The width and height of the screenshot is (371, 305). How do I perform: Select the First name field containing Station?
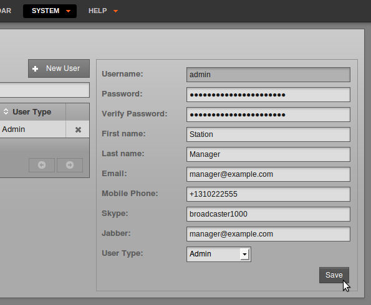[268, 134]
